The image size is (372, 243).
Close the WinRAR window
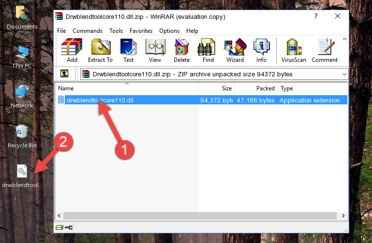[338, 16]
